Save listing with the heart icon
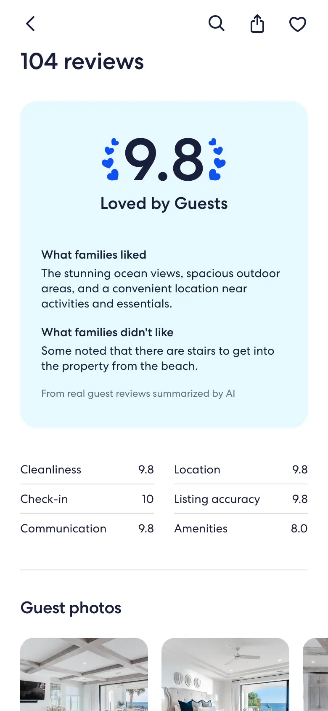 [298, 24]
